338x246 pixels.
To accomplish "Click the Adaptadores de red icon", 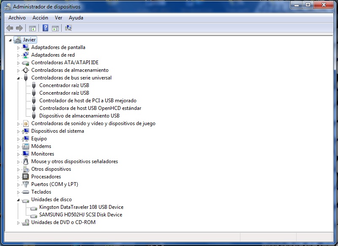I will pyautogui.click(x=26, y=55).
